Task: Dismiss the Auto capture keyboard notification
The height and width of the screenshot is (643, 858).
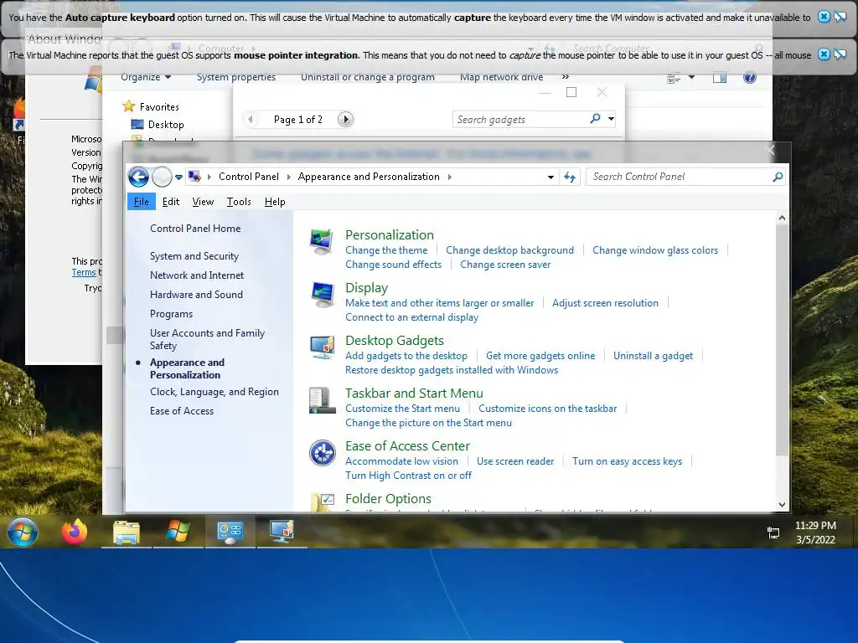Action: 824,17
